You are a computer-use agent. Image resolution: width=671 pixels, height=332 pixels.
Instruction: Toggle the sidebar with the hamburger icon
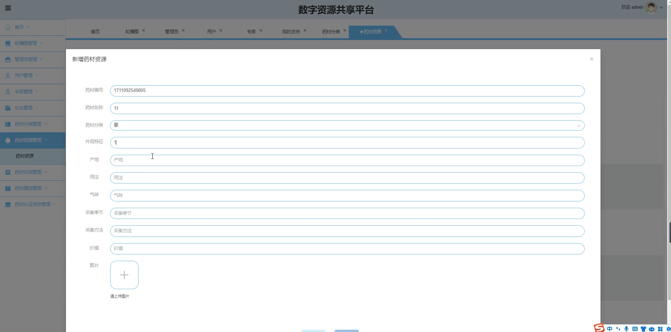8,8
